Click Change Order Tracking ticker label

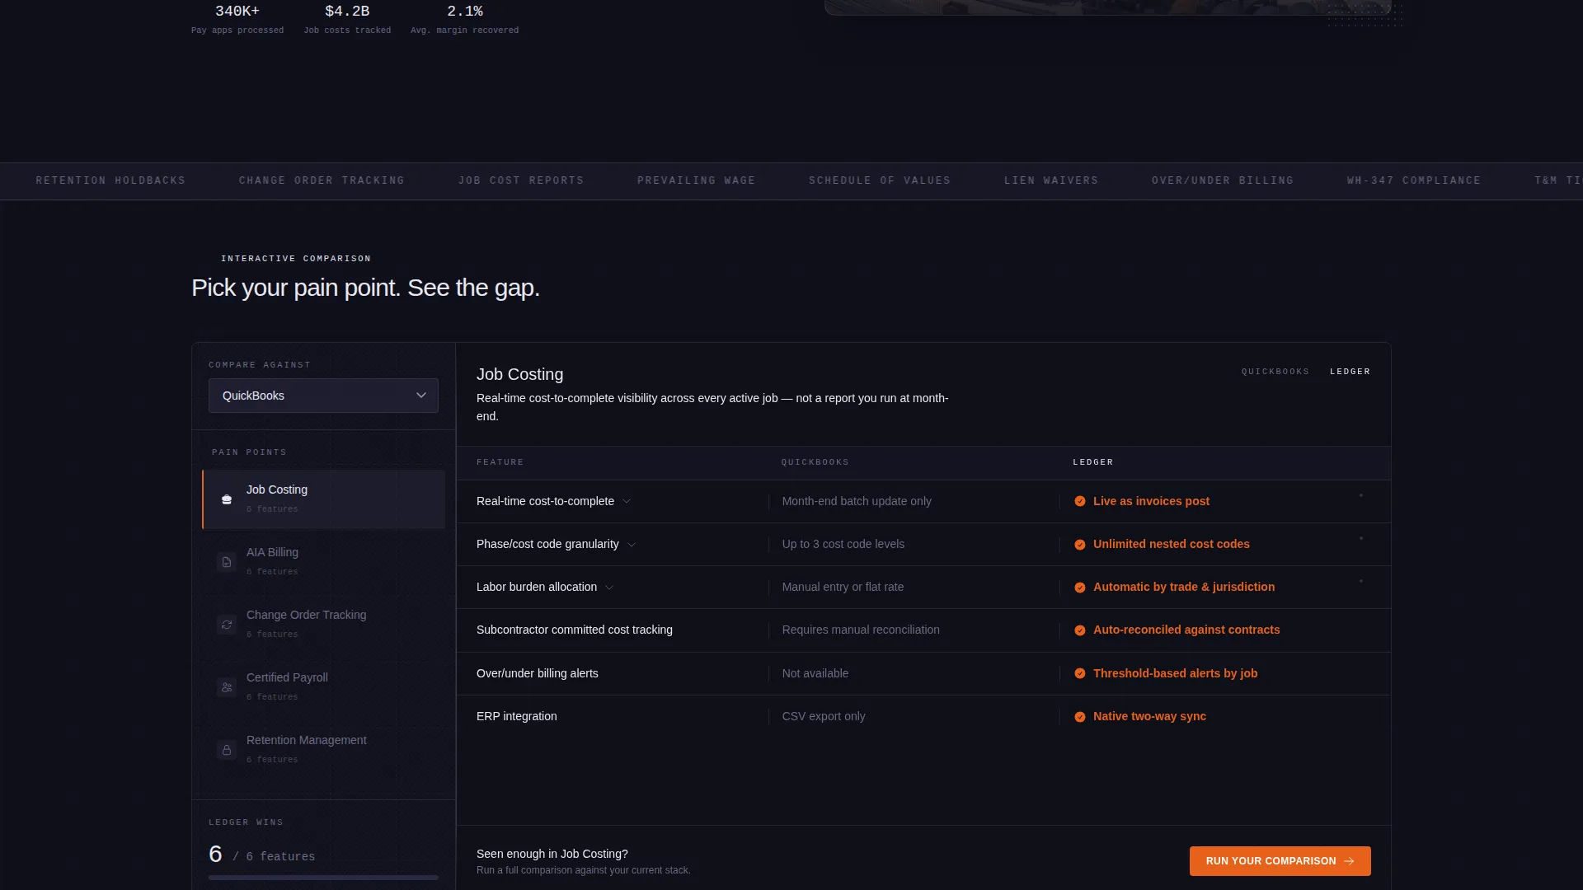coord(322,180)
